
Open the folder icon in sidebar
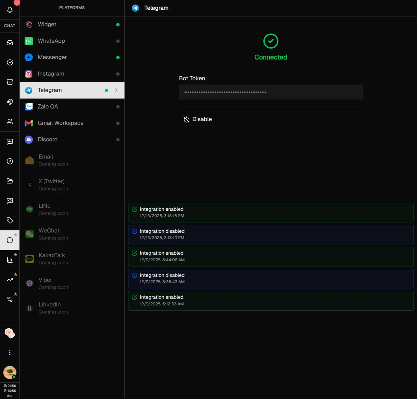pos(10,181)
